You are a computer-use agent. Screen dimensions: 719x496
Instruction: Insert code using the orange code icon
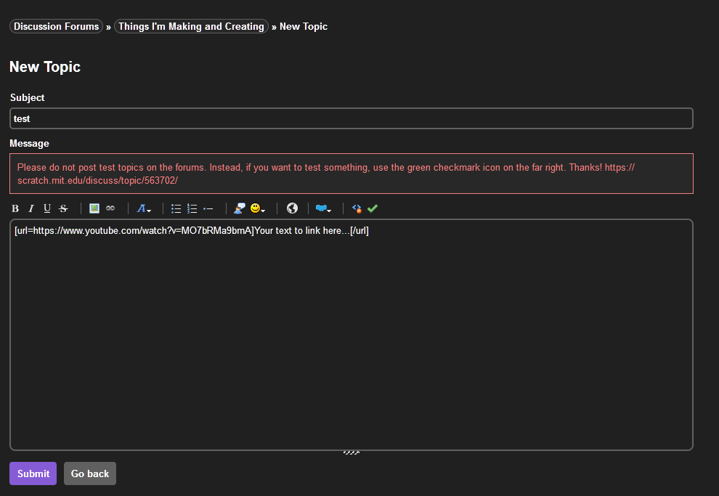pos(357,208)
